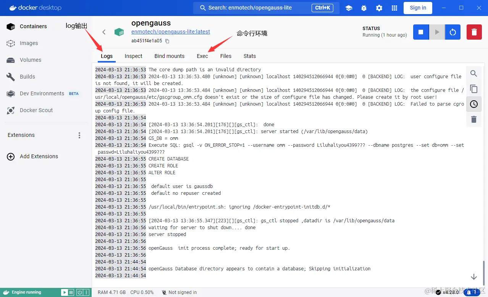Open Images in the sidebar
488x297 pixels.
[x=46, y=43]
